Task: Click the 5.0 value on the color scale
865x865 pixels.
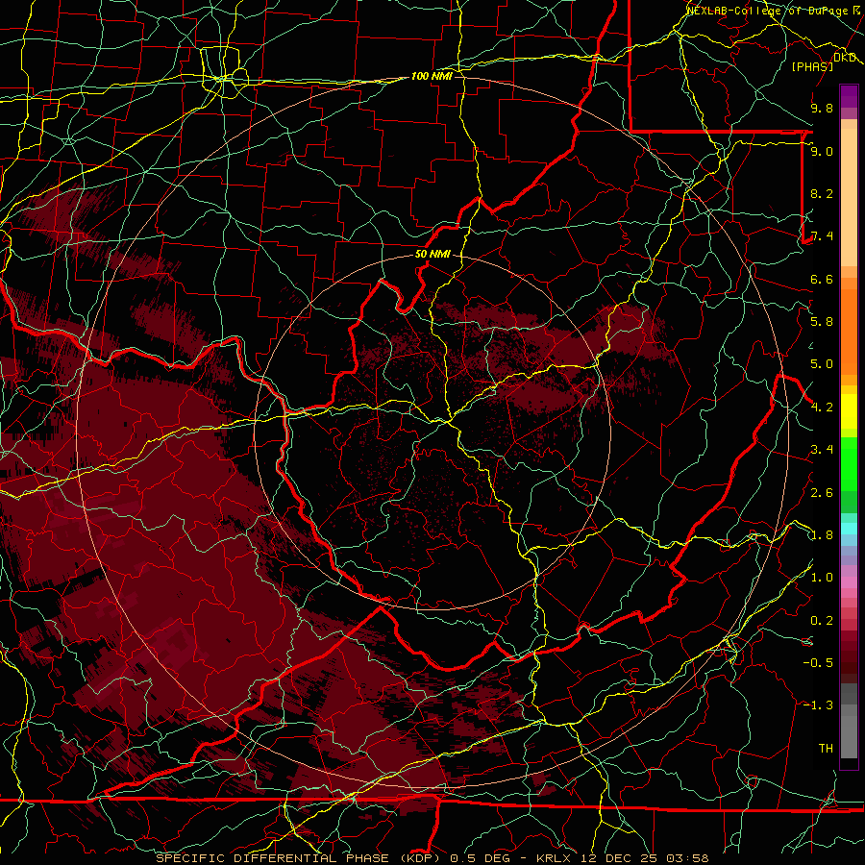Action: [x=822, y=364]
